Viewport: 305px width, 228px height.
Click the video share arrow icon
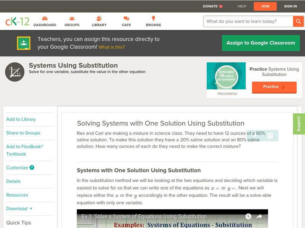[x=259, y=217]
